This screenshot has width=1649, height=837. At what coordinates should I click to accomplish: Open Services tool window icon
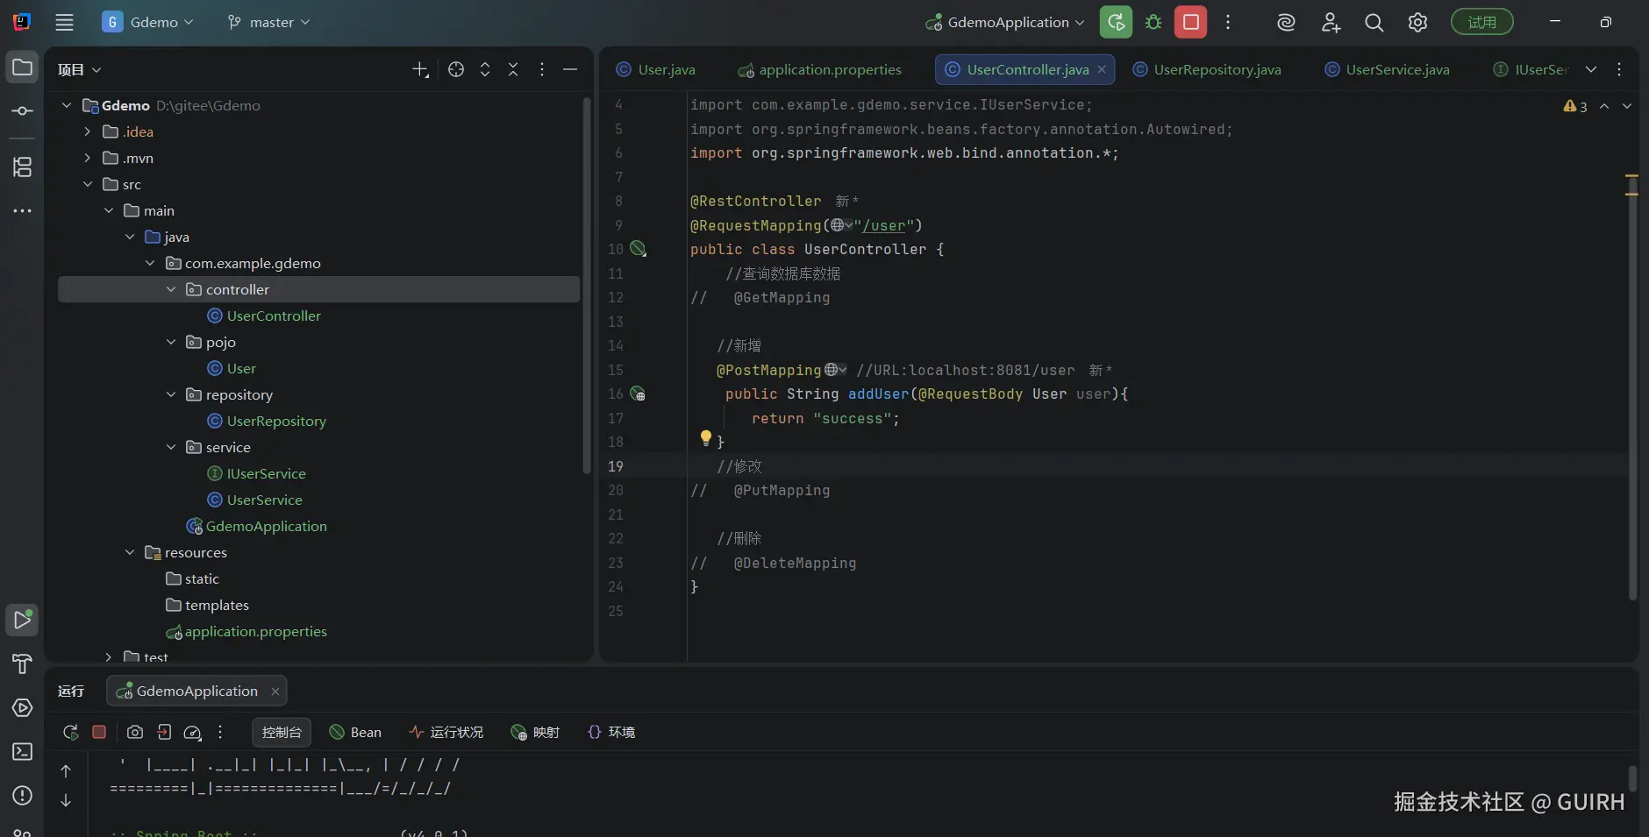[22, 708]
